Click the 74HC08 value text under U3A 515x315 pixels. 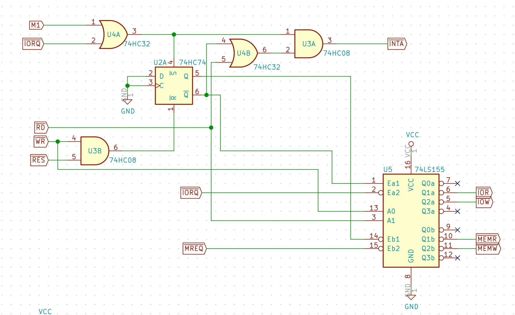click(336, 53)
